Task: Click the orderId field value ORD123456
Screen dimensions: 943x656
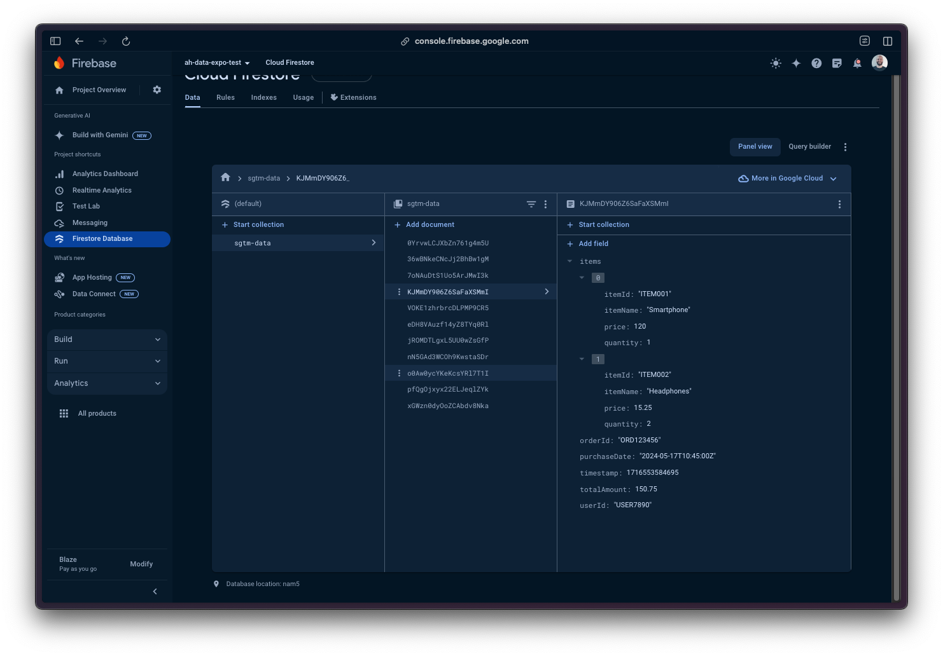Action: pos(639,440)
